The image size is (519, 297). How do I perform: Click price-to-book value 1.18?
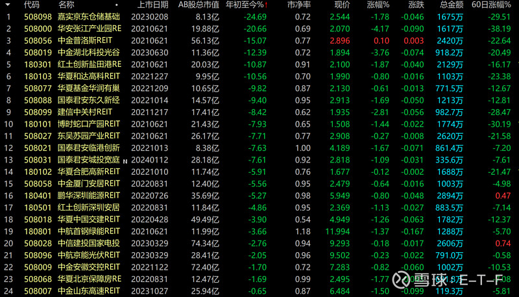pos(303,231)
